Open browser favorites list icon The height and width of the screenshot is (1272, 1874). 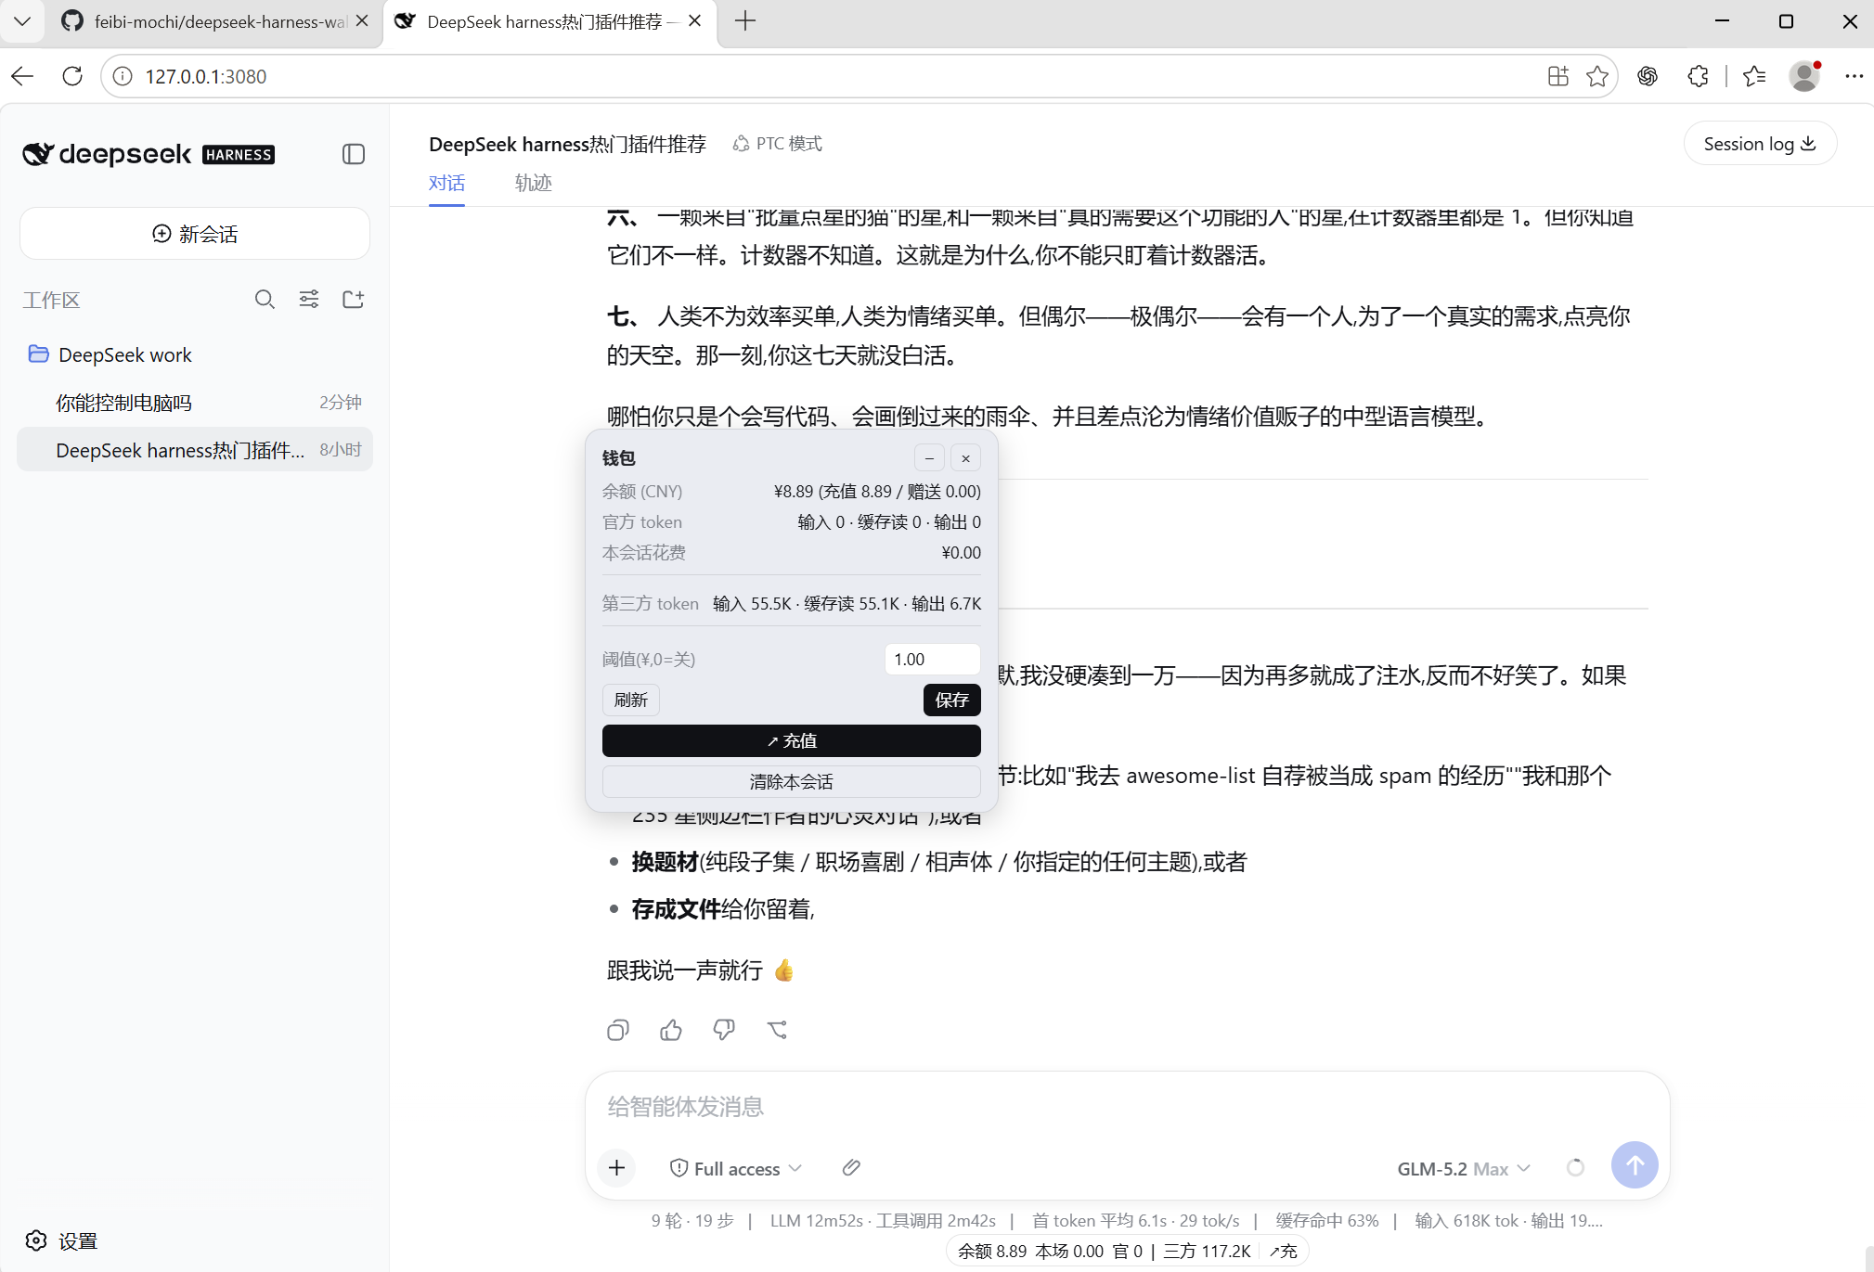[x=1754, y=76]
